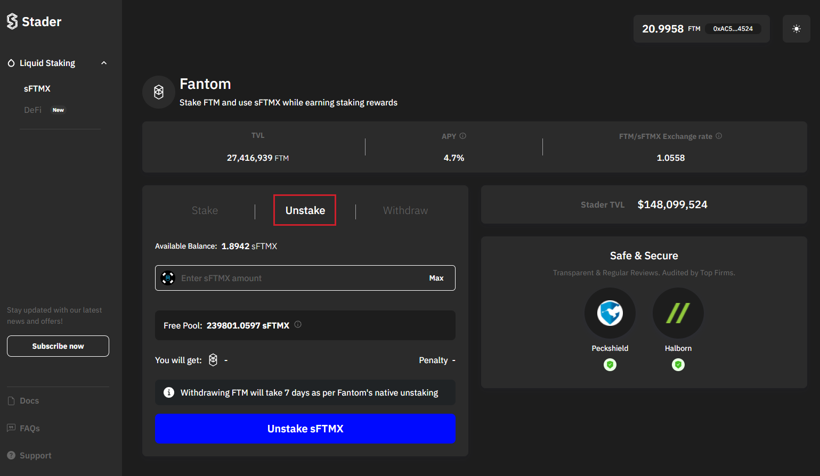The width and height of the screenshot is (820, 476).
Task: Open the wallet address 0xAC5...4524 chip
Action: click(x=733, y=29)
